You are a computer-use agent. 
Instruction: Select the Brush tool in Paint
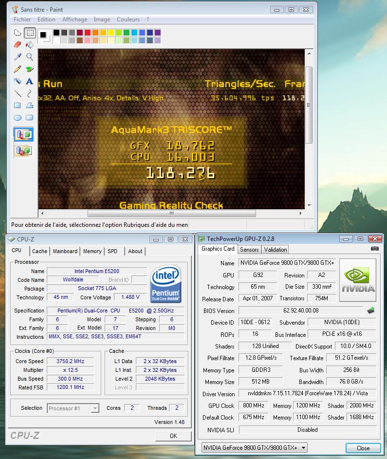tap(30, 69)
